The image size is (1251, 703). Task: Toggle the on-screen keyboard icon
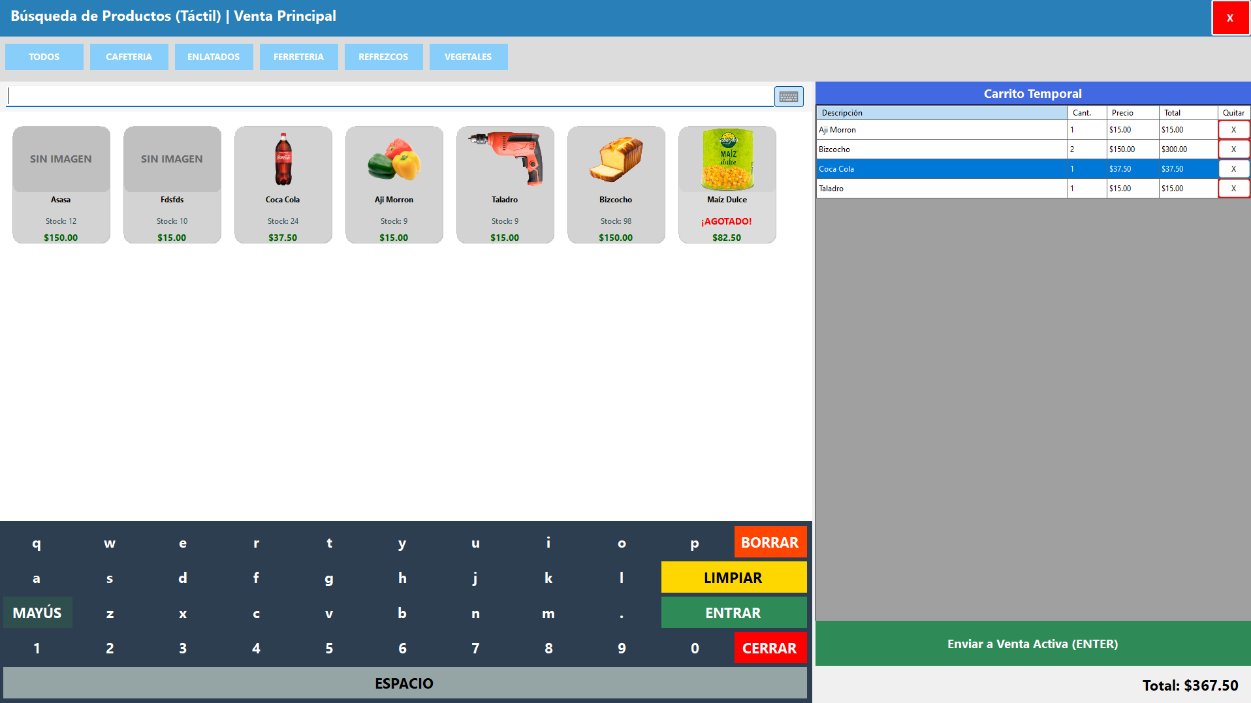pos(789,97)
